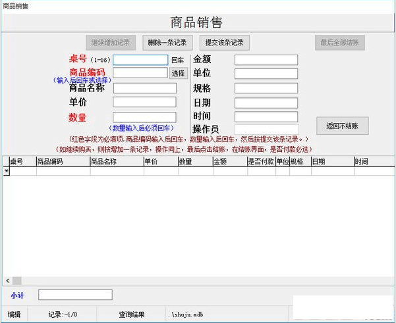Viewport: 396px width, 323px height.
Task: Click the 选择 button beside 商品编码
Action: coord(179,74)
